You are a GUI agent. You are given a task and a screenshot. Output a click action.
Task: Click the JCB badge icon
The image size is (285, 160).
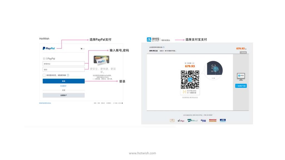(x=223, y=120)
